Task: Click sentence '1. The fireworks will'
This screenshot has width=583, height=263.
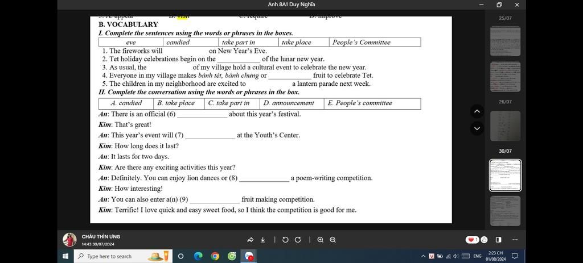Action: click(x=132, y=51)
